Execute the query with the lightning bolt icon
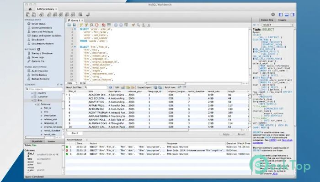 coord(81,25)
